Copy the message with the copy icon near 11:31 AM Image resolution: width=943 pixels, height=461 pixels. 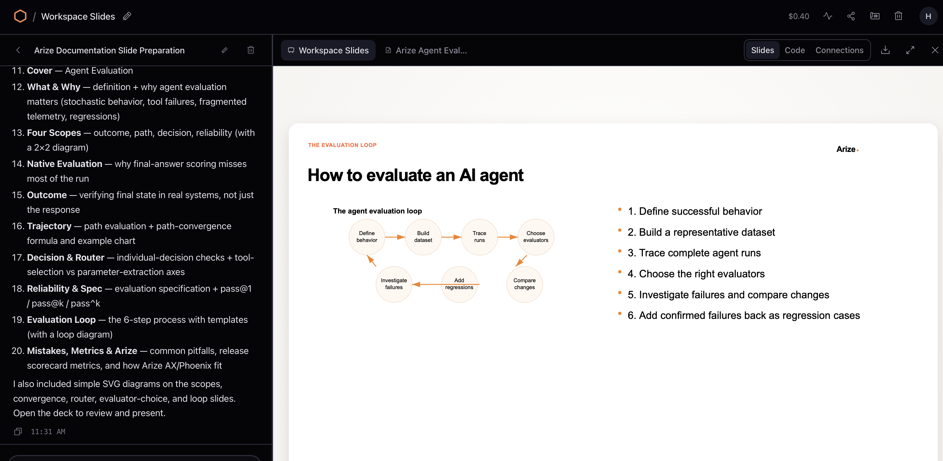[x=18, y=432]
